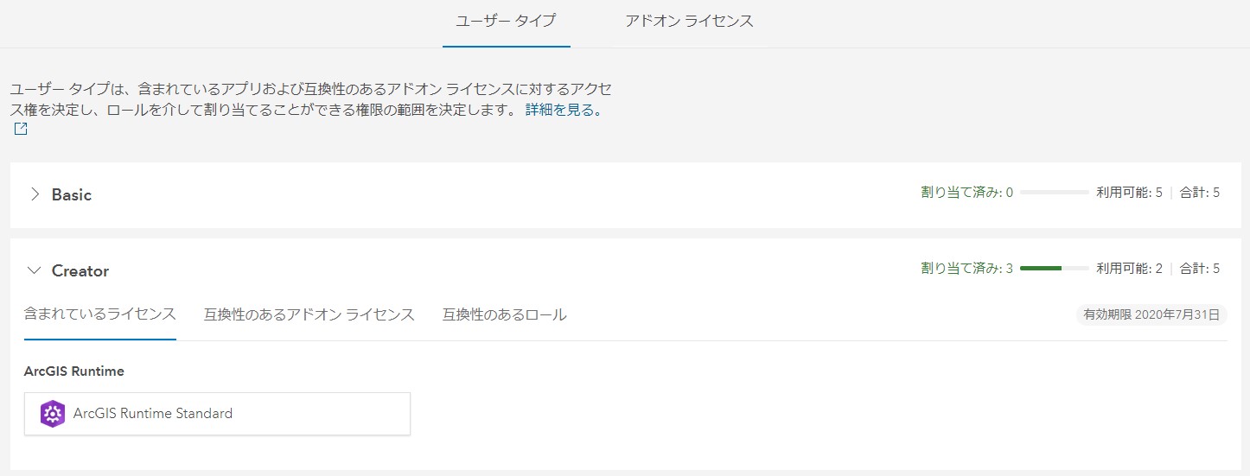Click Creator's 割り当て済み: 3 label
This screenshot has width=1250, height=476.
966,269
